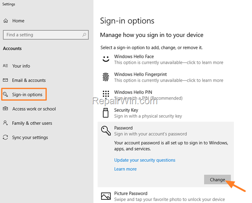Click Face's 'currently unavailable' learn more text

click(169, 62)
